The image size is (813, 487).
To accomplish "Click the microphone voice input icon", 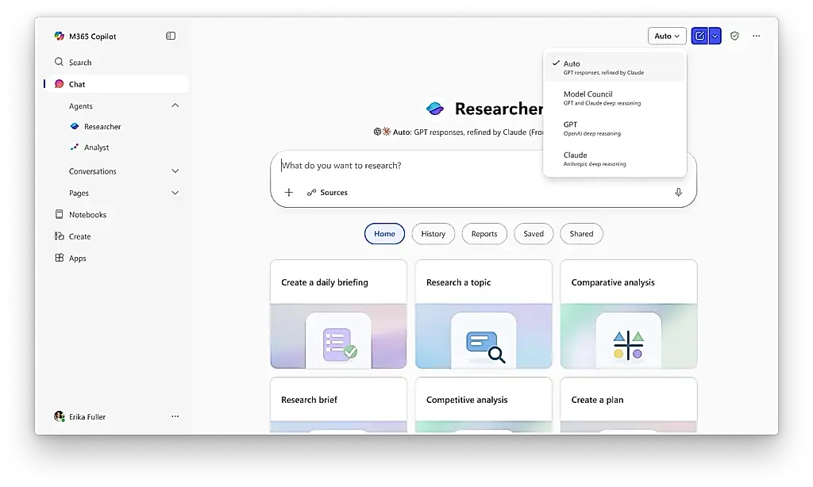I will pyautogui.click(x=678, y=192).
